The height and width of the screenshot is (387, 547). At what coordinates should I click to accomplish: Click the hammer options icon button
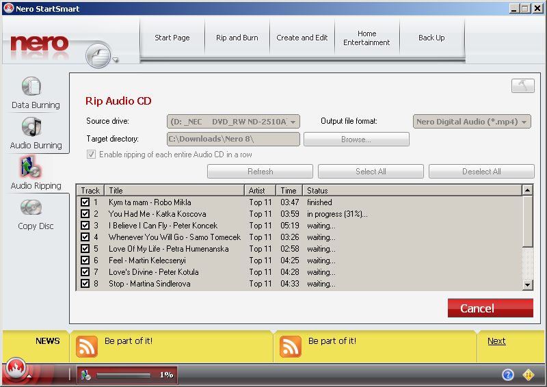522,85
